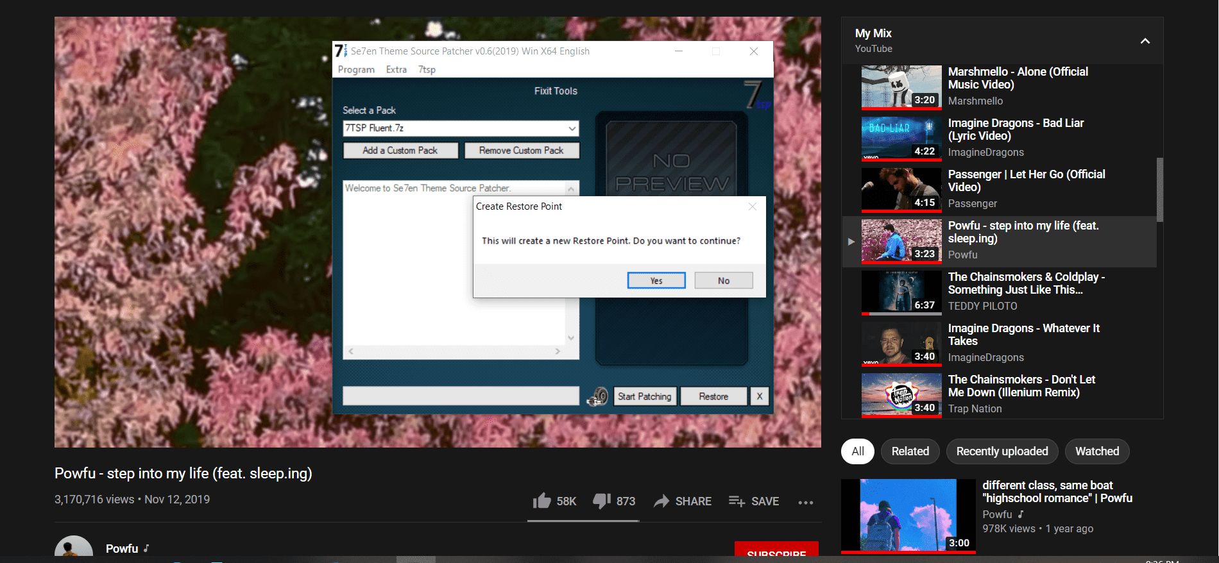Expand the Select a Pack dropdown
The height and width of the screenshot is (563, 1219).
click(x=572, y=128)
